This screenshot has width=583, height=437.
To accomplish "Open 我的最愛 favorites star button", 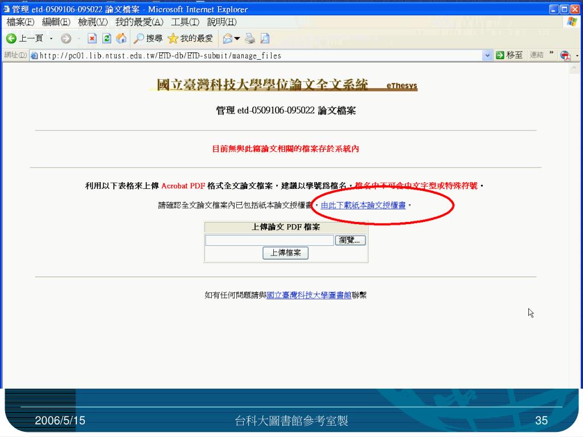I will point(190,38).
